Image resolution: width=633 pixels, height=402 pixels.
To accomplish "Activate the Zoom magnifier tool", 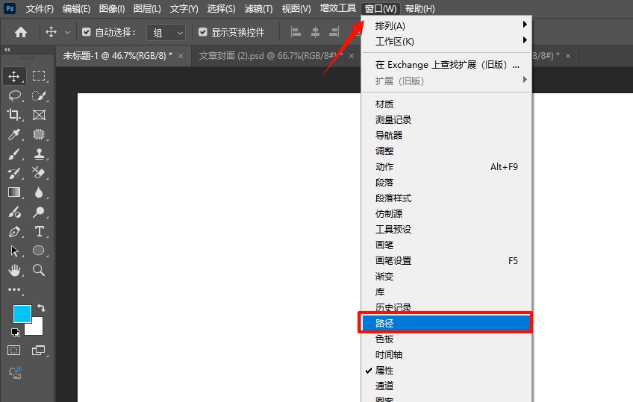I will (39, 270).
